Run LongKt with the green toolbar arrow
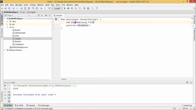 (65, 8)
